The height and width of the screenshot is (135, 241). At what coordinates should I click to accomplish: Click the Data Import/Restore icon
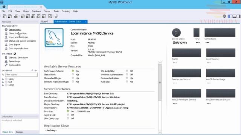[6, 48]
